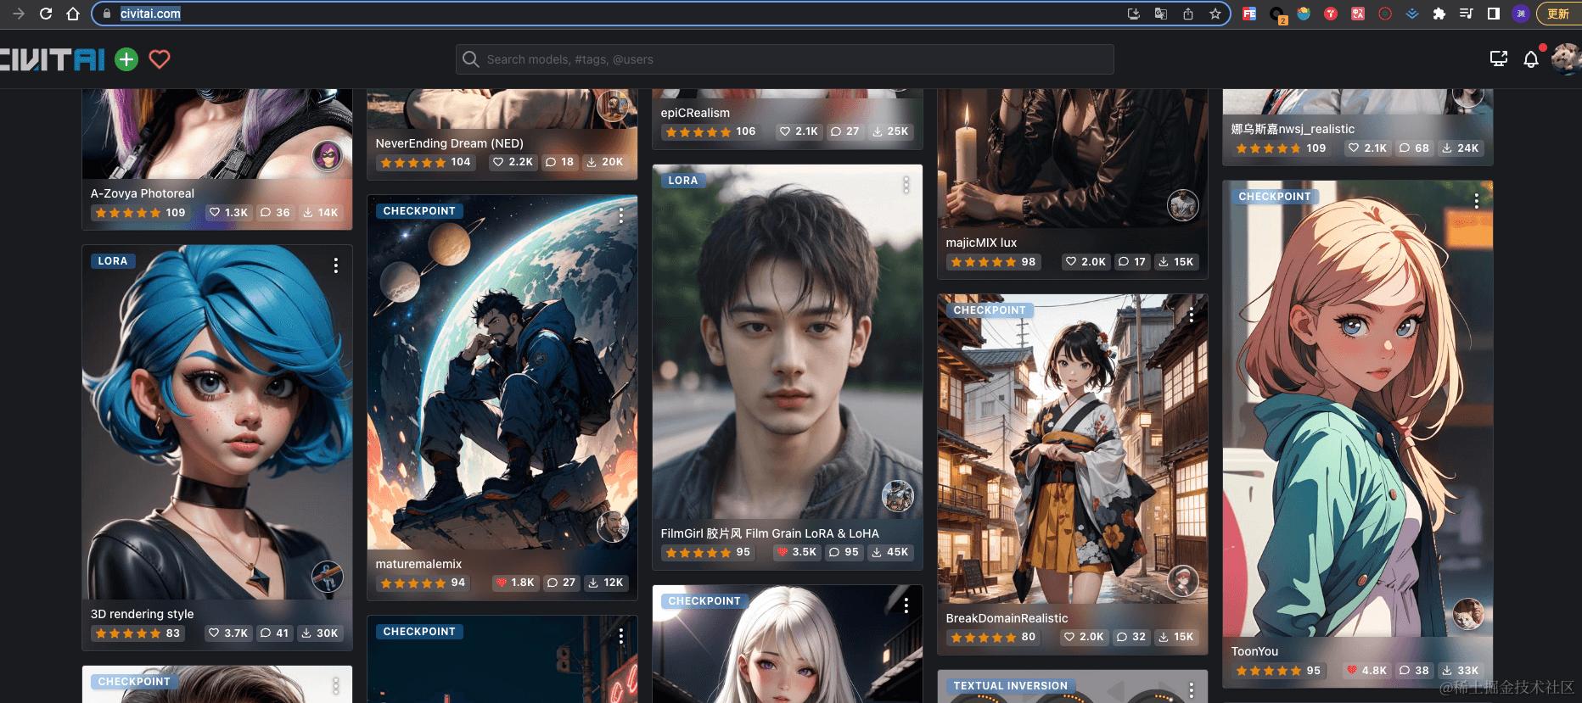Click 45K downloads on FilmGirl card
This screenshot has height=703, width=1582.
pyautogui.click(x=890, y=552)
